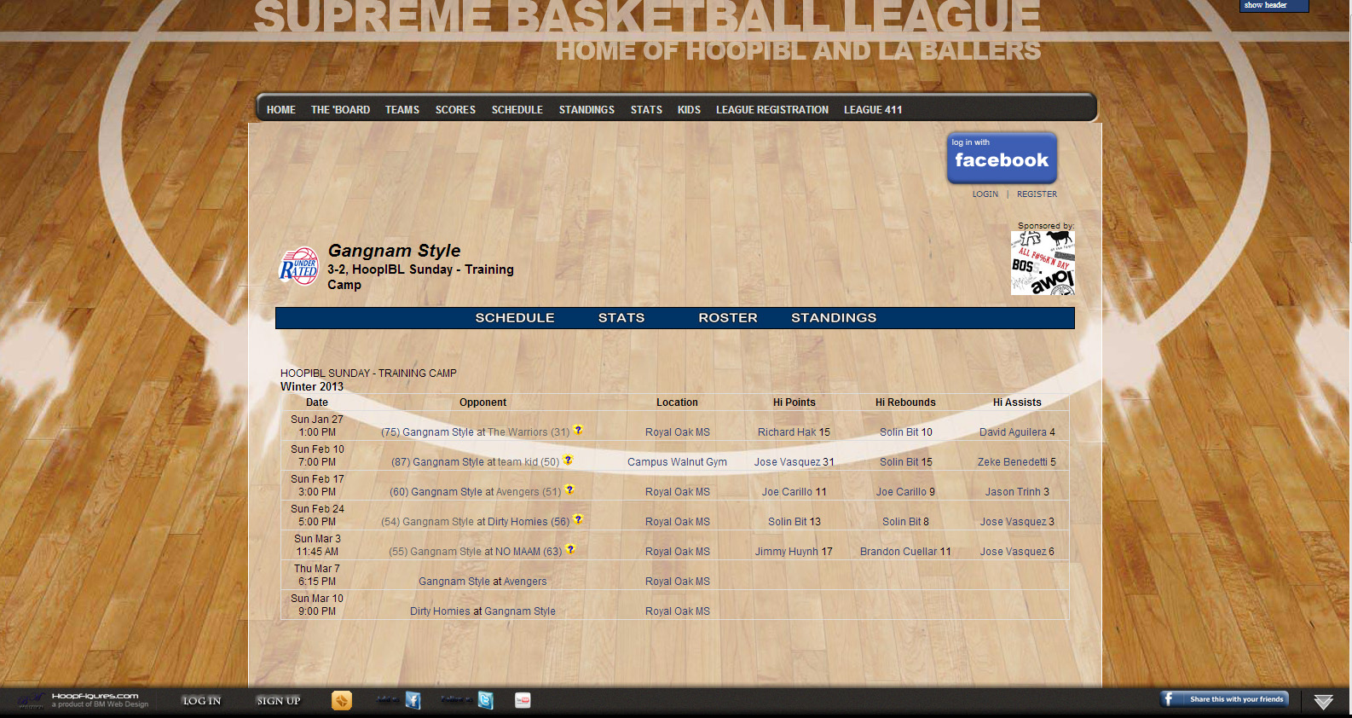Click the YouTube icon in the bottom bar
1352x718 pixels.
pos(523,700)
